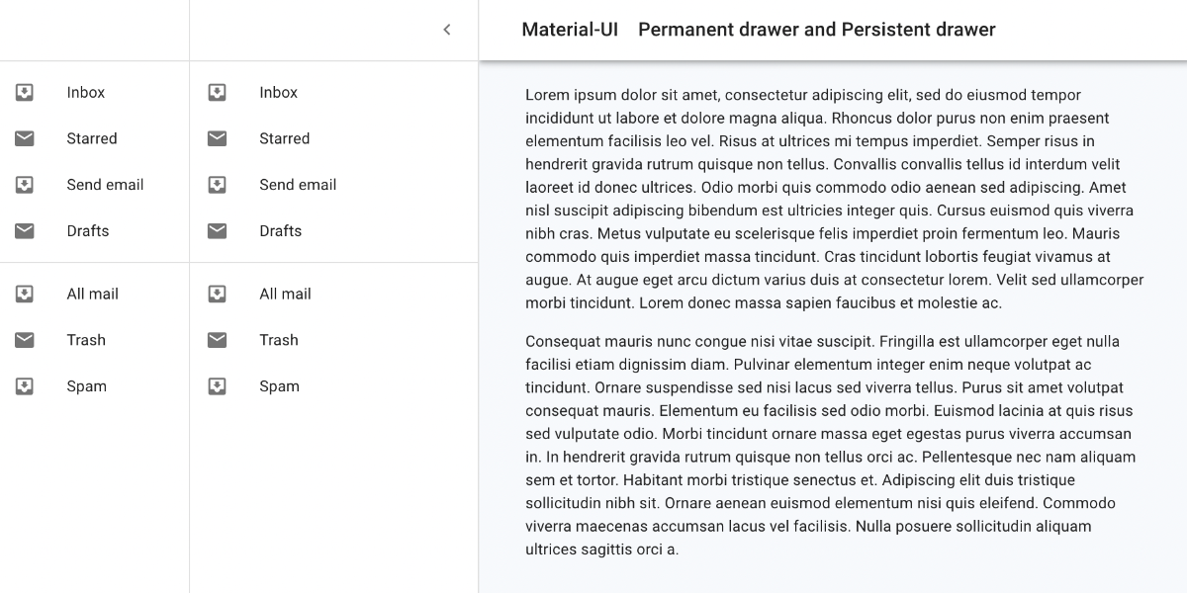Select the Starred mail icon in the left drawer
The image size is (1187, 593).
coord(25,138)
